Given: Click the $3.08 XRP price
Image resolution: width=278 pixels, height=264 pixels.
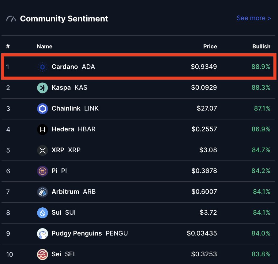Looking at the screenshot, I should coord(208,150).
